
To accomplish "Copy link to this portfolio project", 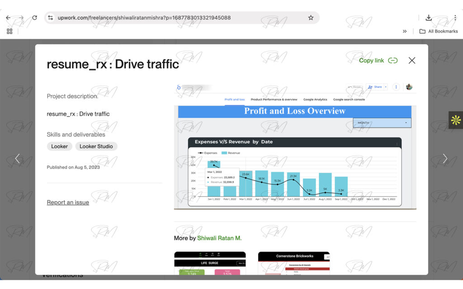I will coord(378,61).
